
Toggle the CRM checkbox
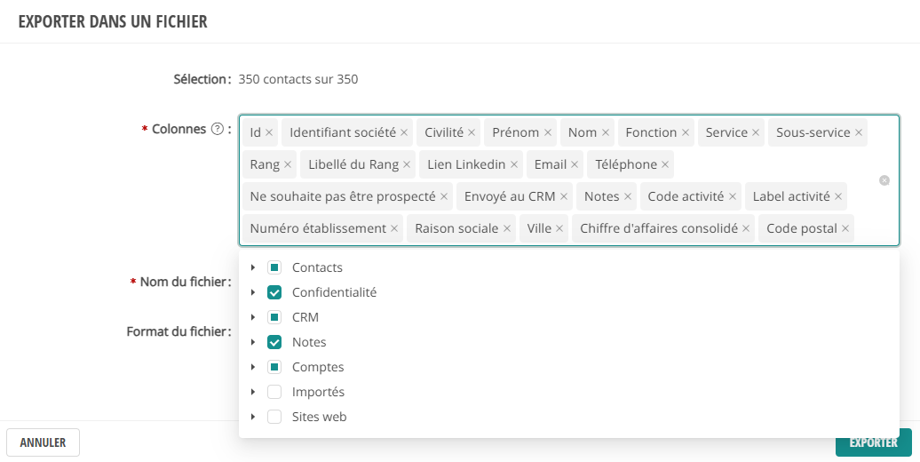274,317
